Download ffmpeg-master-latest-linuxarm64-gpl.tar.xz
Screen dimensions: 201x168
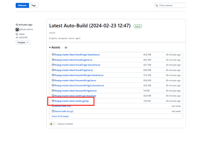pos(75,81)
